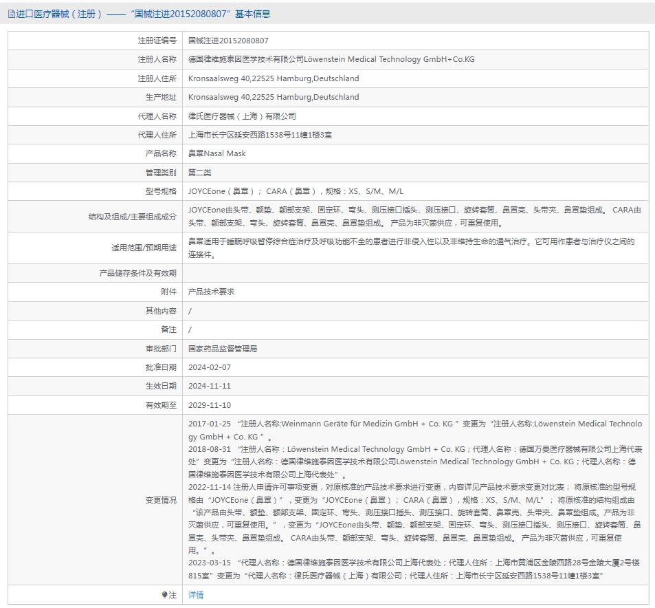655x608 pixels.
Task: Click the 生效日期 label
Action: 161,386
